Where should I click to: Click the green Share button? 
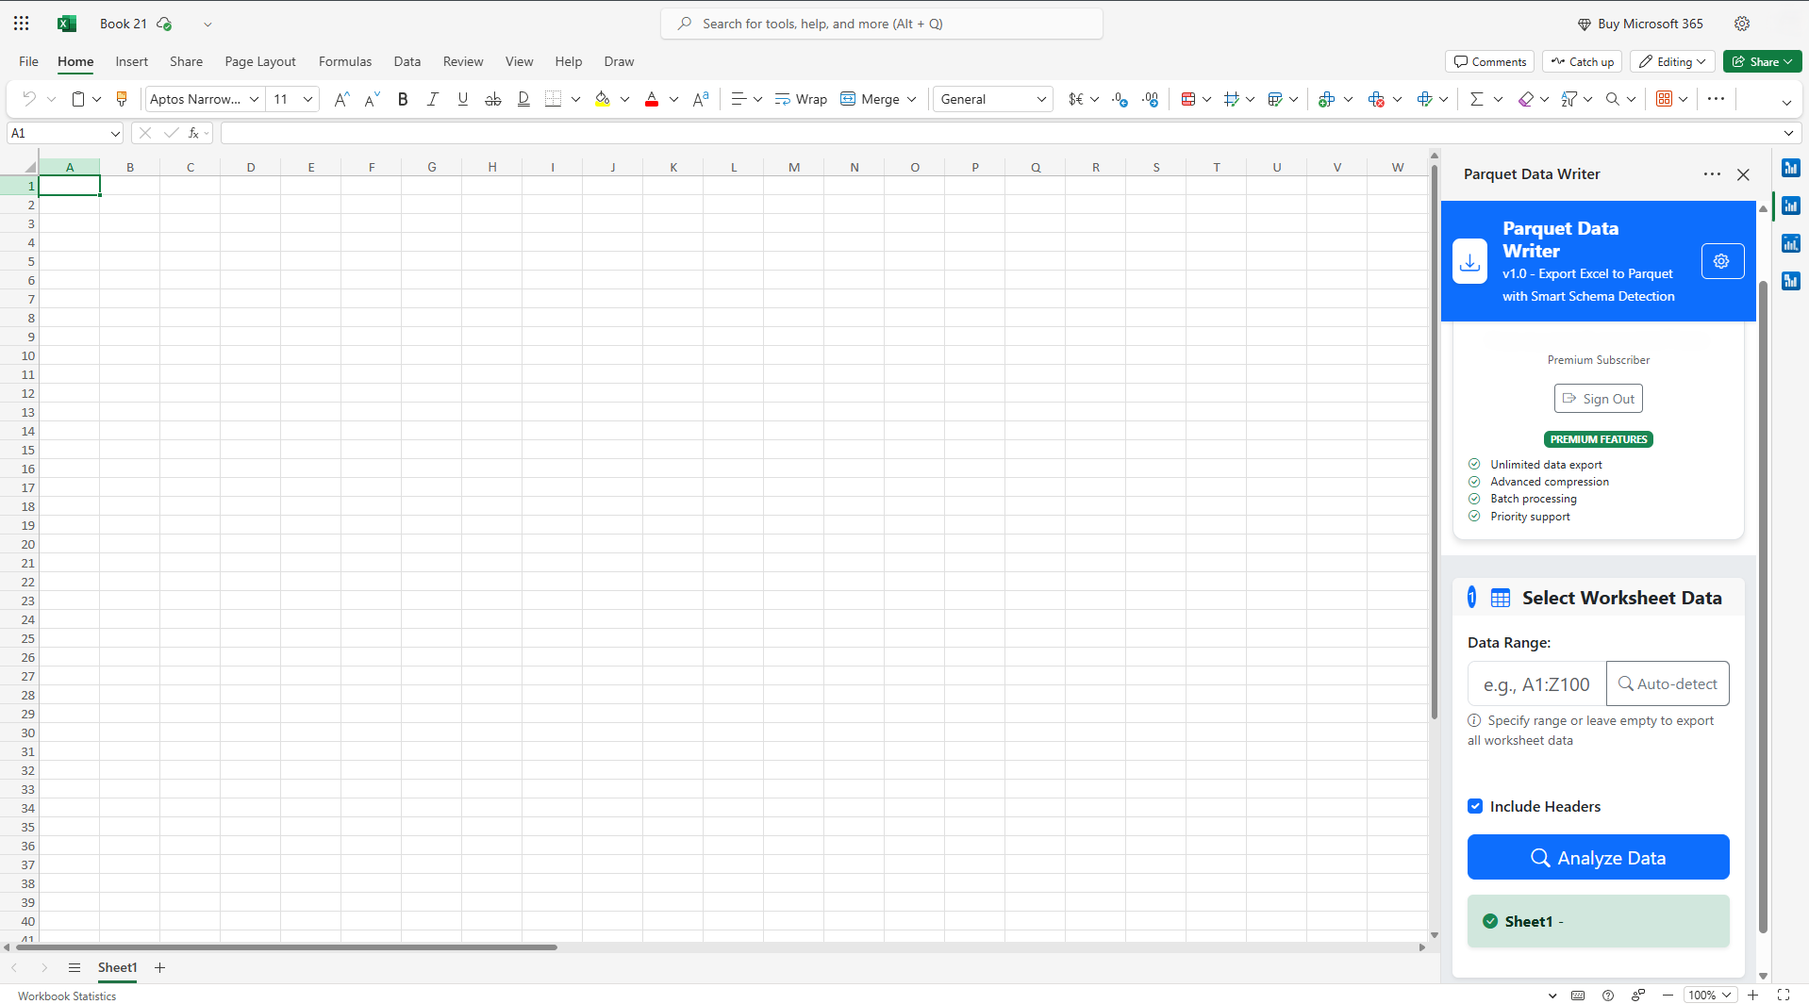(x=1762, y=61)
